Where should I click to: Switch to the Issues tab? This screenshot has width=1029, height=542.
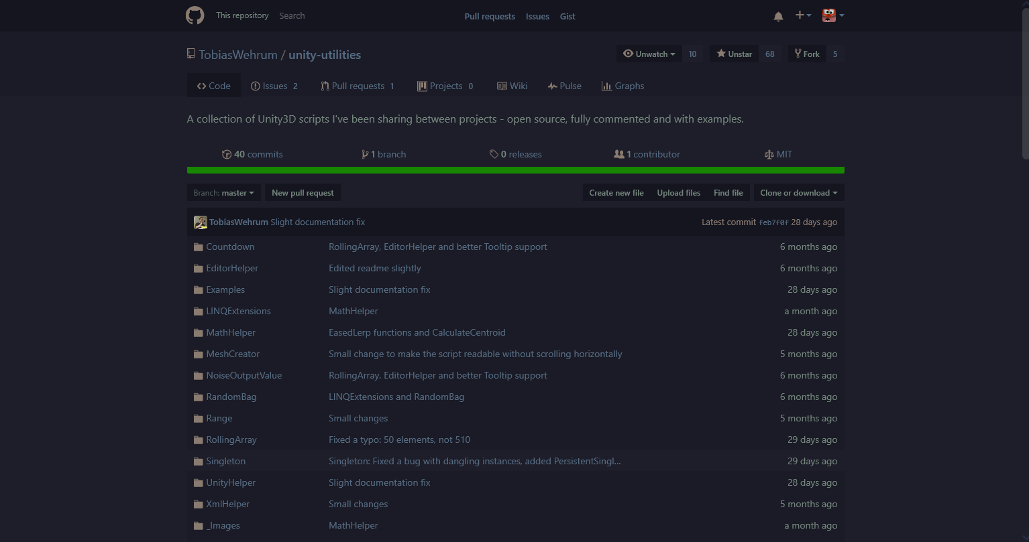coord(274,86)
